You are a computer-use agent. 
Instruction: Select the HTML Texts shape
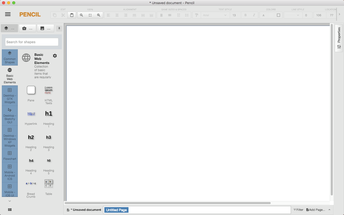(x=49, y=95)
